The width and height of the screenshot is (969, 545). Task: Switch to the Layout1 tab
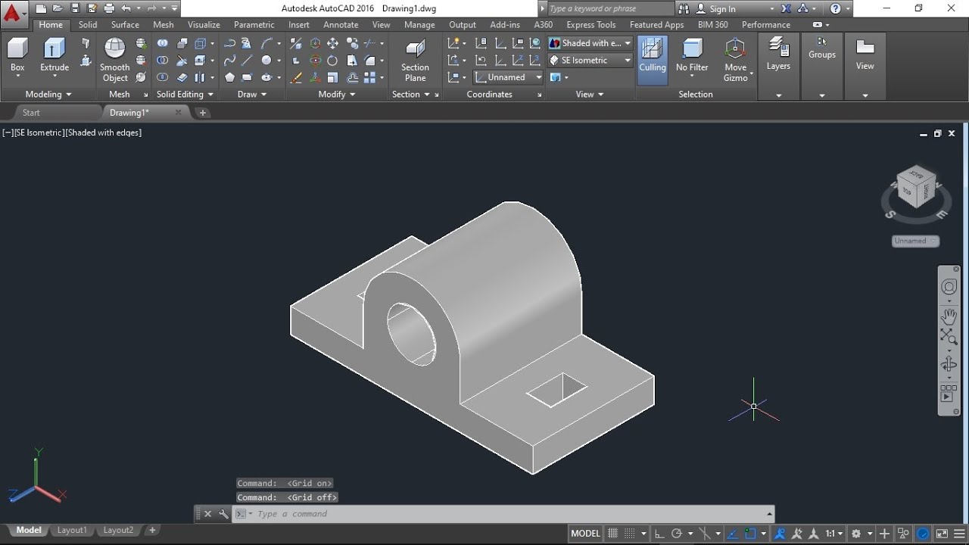(72, 531)
